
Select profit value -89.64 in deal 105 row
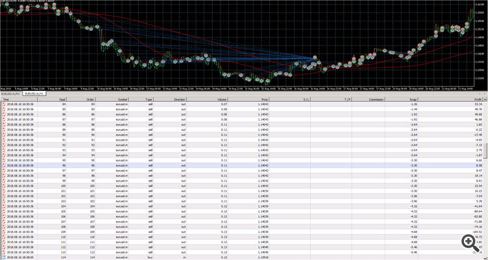(x=478, y=211)
